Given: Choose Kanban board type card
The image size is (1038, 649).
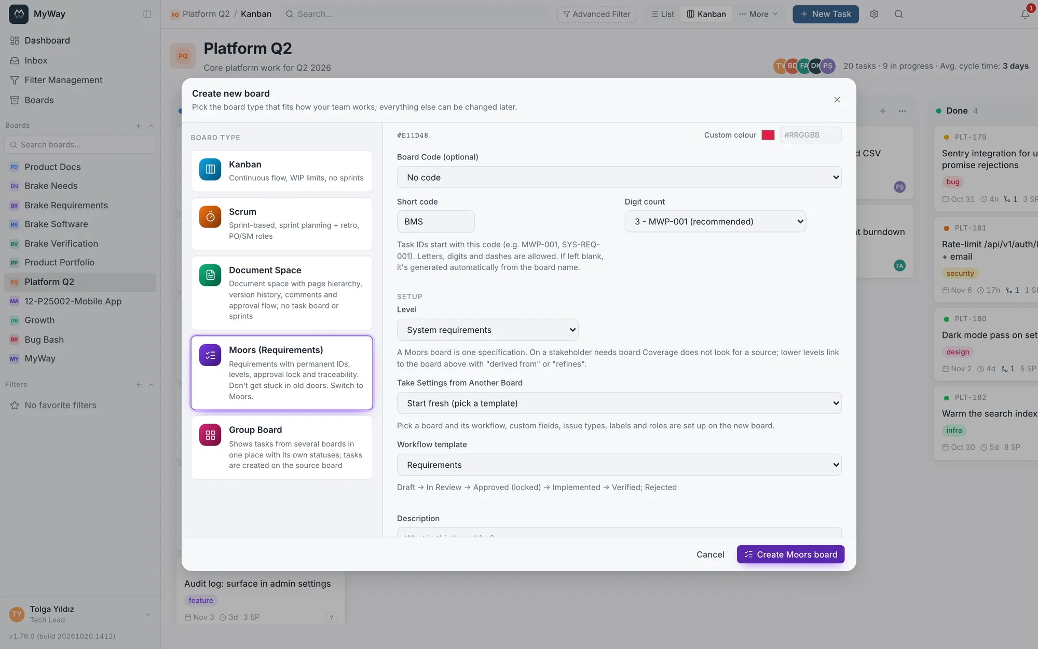Looking at the screenshot, I should (282, 171).
